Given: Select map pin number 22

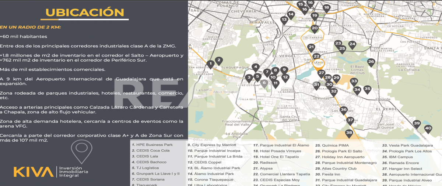Looking at the screenshot, I should 316,57.
